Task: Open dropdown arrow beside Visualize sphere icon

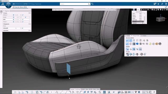Action: tap(139, 54)
